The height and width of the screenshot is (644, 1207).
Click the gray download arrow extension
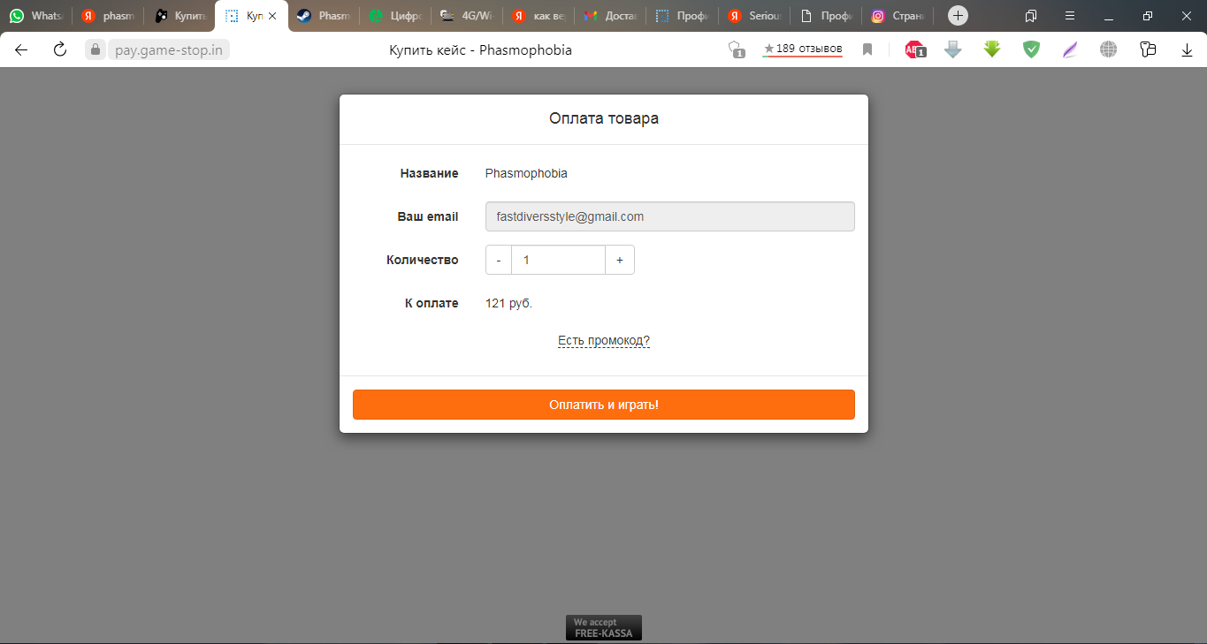(953, 49)
